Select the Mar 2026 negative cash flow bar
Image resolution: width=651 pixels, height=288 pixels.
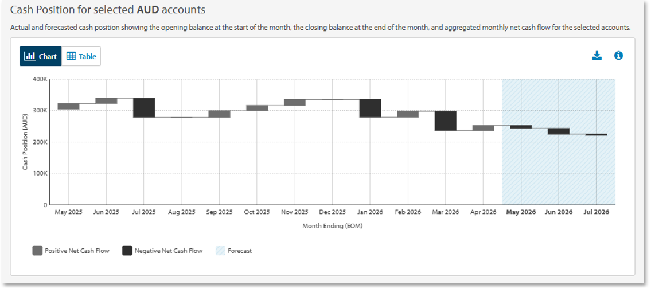pyautogui.click(x=446, y=120)
